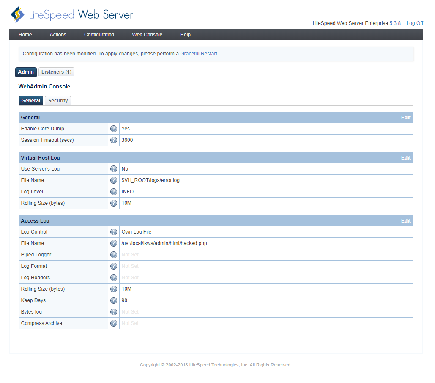Viewport: 435px width, 383px height.
Task: Open help icon for Log Level
Action: [x=114, y=192]
